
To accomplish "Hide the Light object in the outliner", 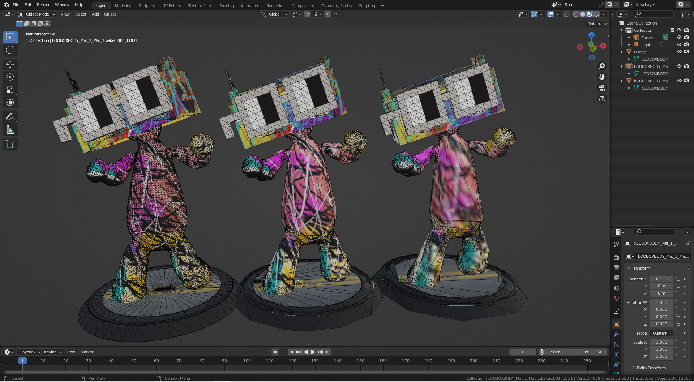I will (679, 44).
